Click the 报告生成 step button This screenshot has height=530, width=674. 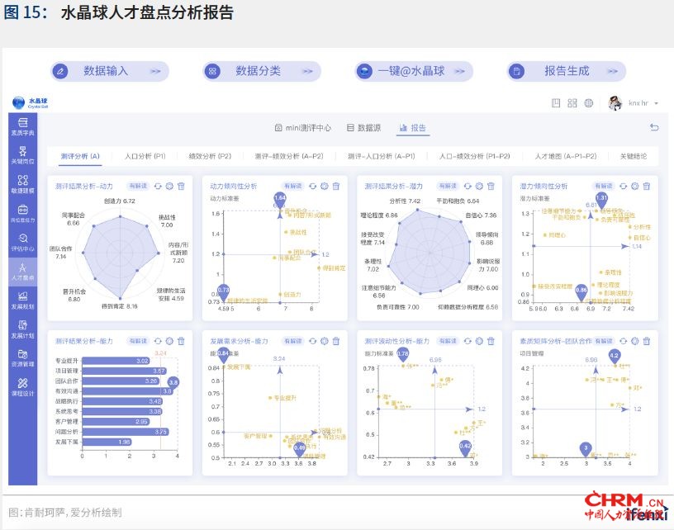(567, 71)
